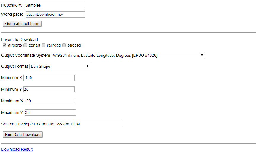Screen dimensions: 256x157
Task: Click the "streetcl" label text
Action: [74, 45]
